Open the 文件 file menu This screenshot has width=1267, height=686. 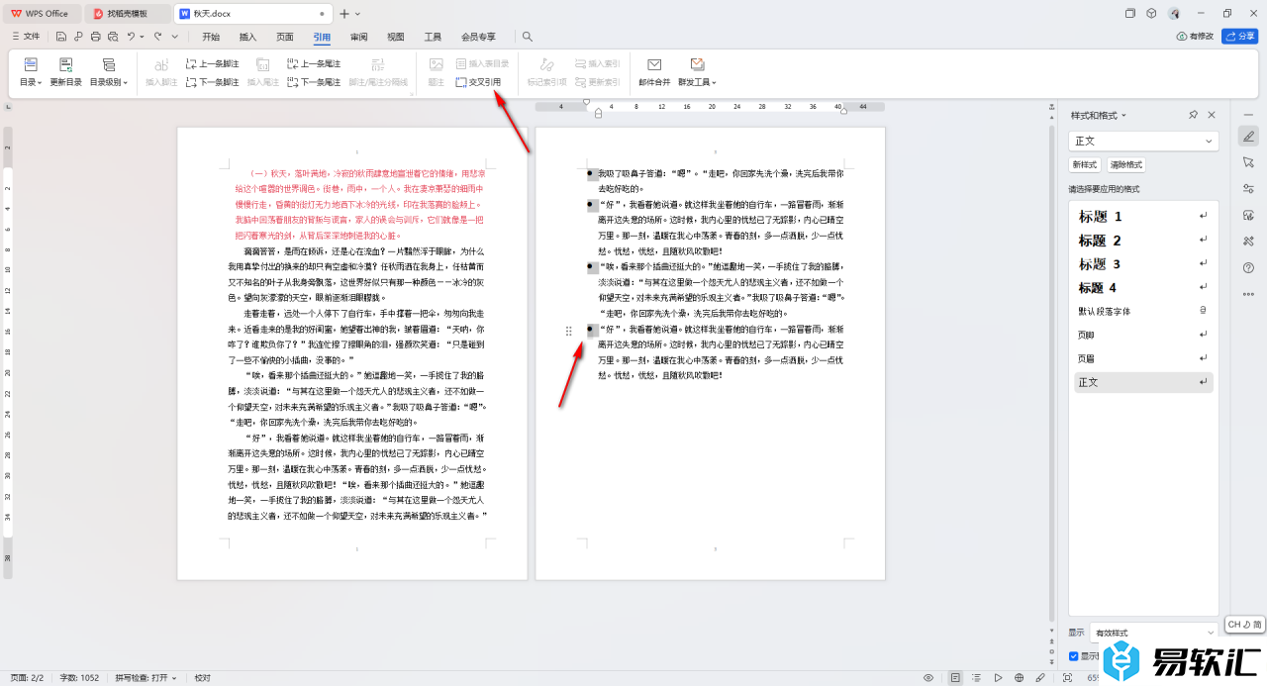26,37
